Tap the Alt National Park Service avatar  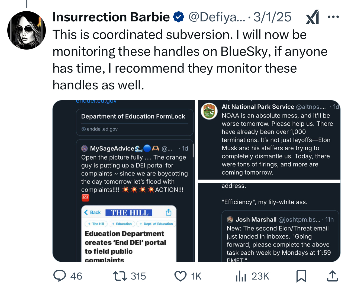click(x=209, y=111)
